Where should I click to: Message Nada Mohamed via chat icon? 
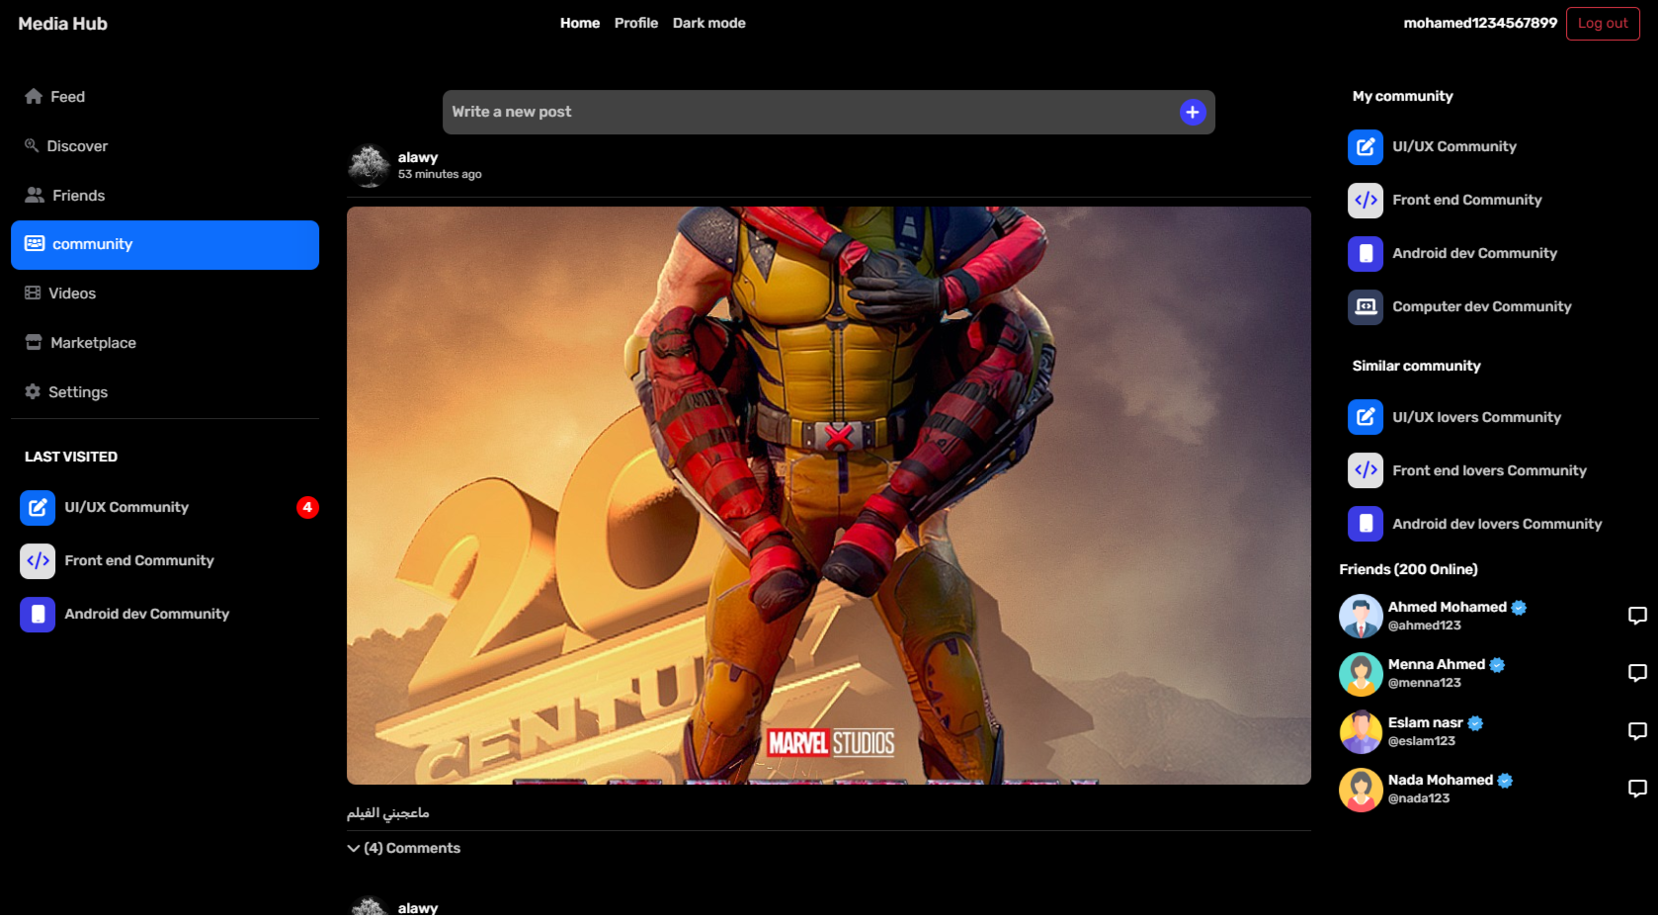[1636, 789]
